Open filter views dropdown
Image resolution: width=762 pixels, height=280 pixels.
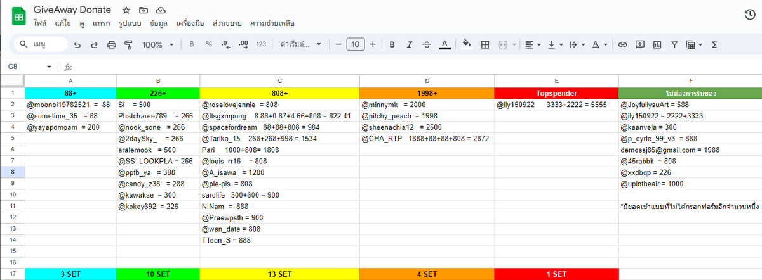click(x=693, y=44)
